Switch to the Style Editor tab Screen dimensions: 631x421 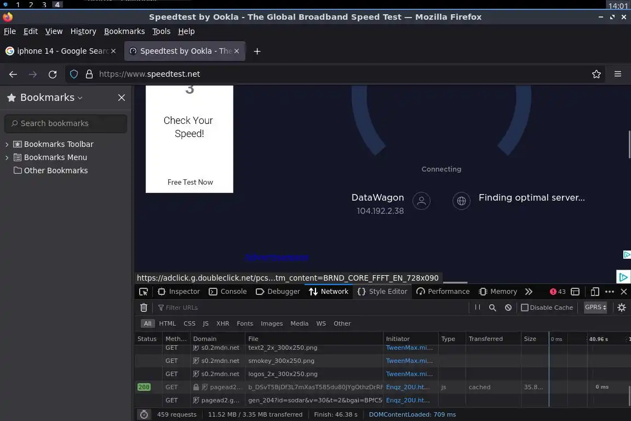[382, 292]
